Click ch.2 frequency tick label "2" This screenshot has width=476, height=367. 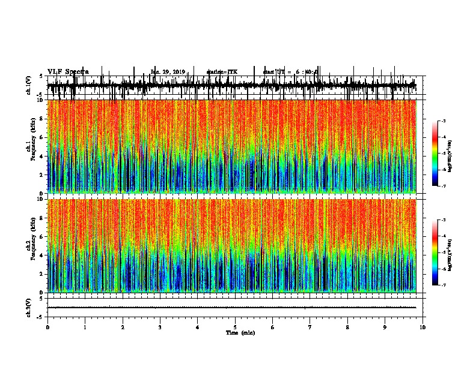pos(41,274)
